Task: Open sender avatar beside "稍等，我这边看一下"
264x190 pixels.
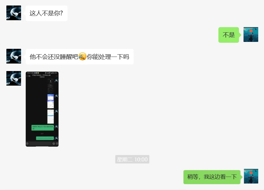Action: point(251,176)
